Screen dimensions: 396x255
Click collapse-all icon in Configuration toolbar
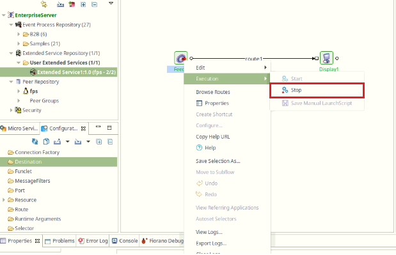[110, 141]
